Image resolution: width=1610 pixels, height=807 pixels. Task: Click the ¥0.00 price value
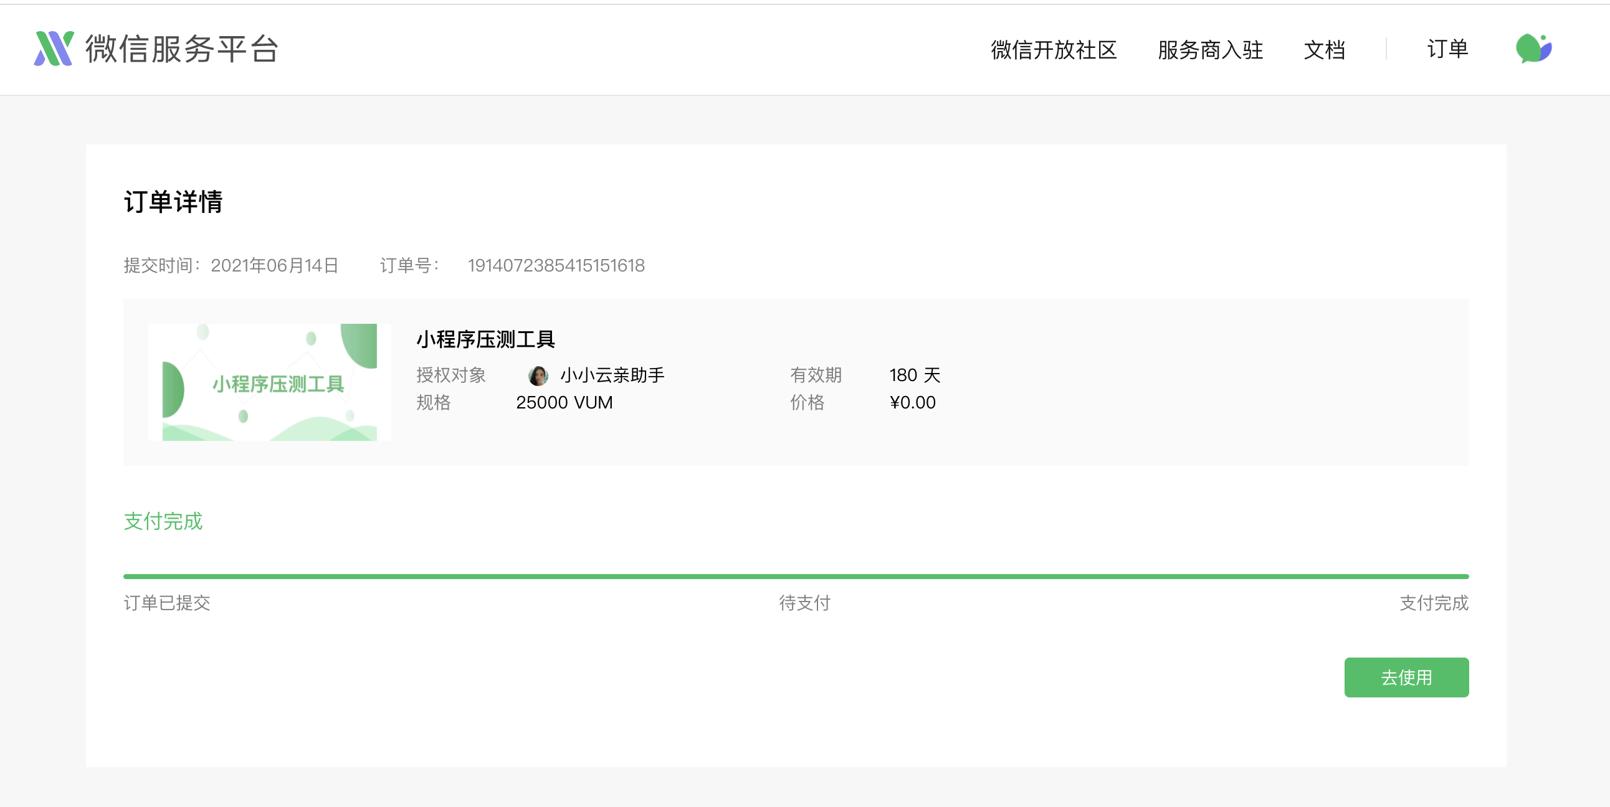(x=913, y=402)
